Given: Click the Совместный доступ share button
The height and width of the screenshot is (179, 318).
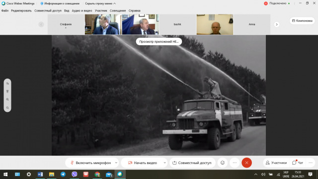Looking at the screenshot, I should [x=192, y=163].
